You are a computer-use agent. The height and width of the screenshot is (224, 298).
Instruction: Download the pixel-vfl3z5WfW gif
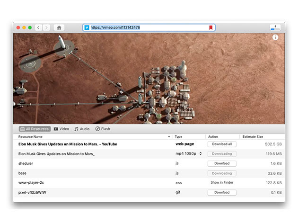[222, 192]
